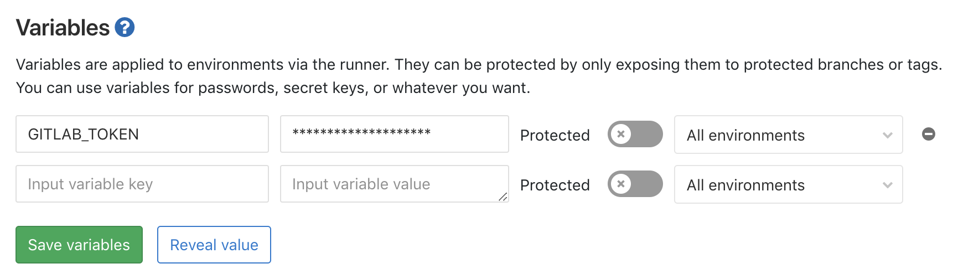Click the Reveal value button

click(x=214, y=245)
